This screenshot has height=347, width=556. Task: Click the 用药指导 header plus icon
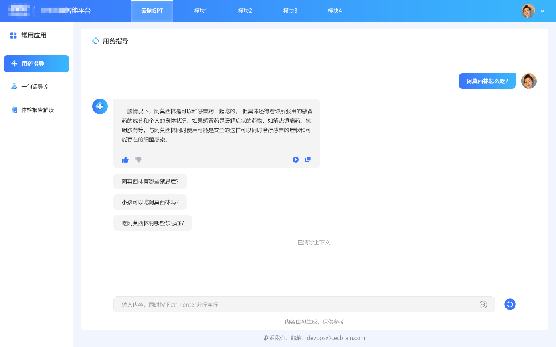(96, 40)
